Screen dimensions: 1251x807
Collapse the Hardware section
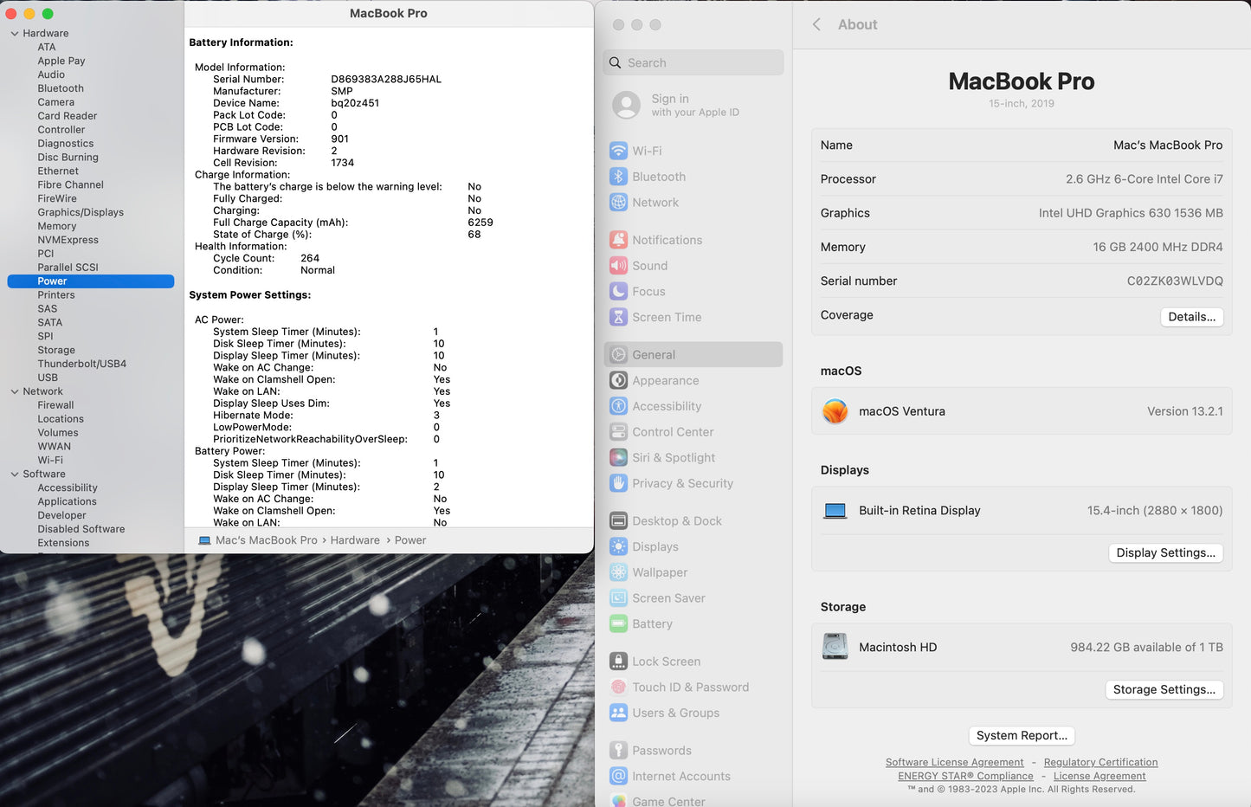pyautogui.click(x=14, y=33)
